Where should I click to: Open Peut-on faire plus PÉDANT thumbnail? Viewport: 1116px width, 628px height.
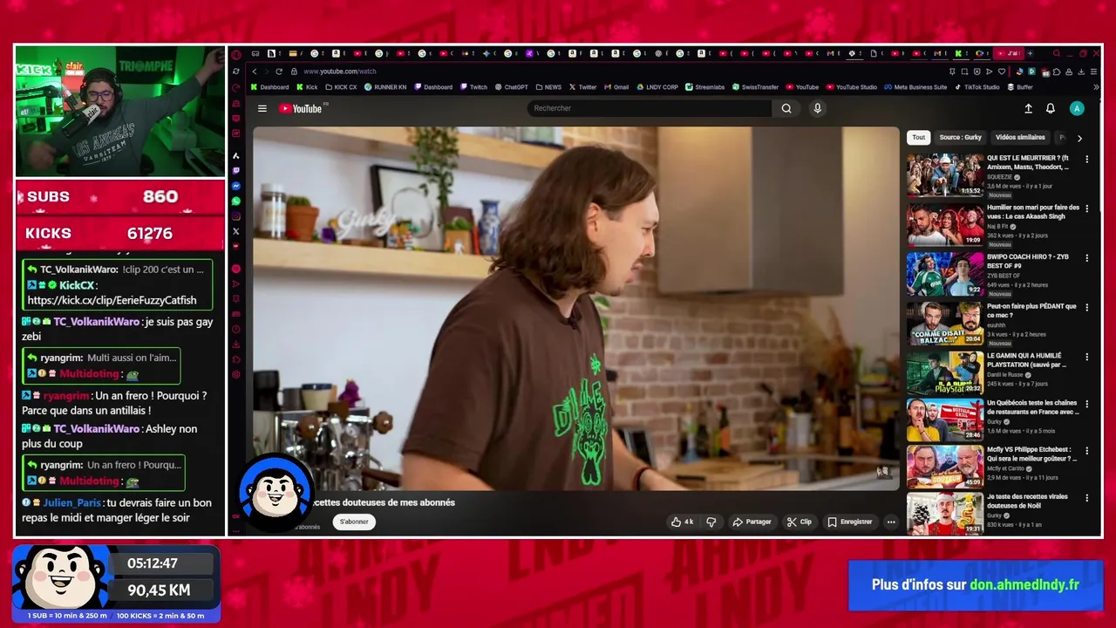coord(945,323)
